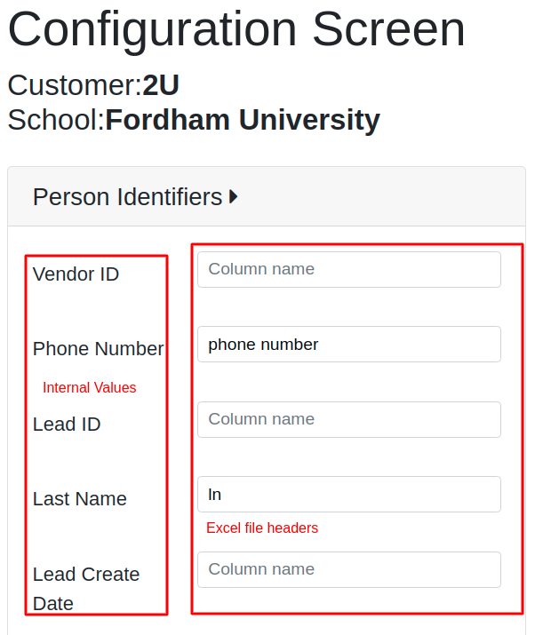Click the Last Name input containing 'ln'
The image size is (535, 635).
point(348,495)
